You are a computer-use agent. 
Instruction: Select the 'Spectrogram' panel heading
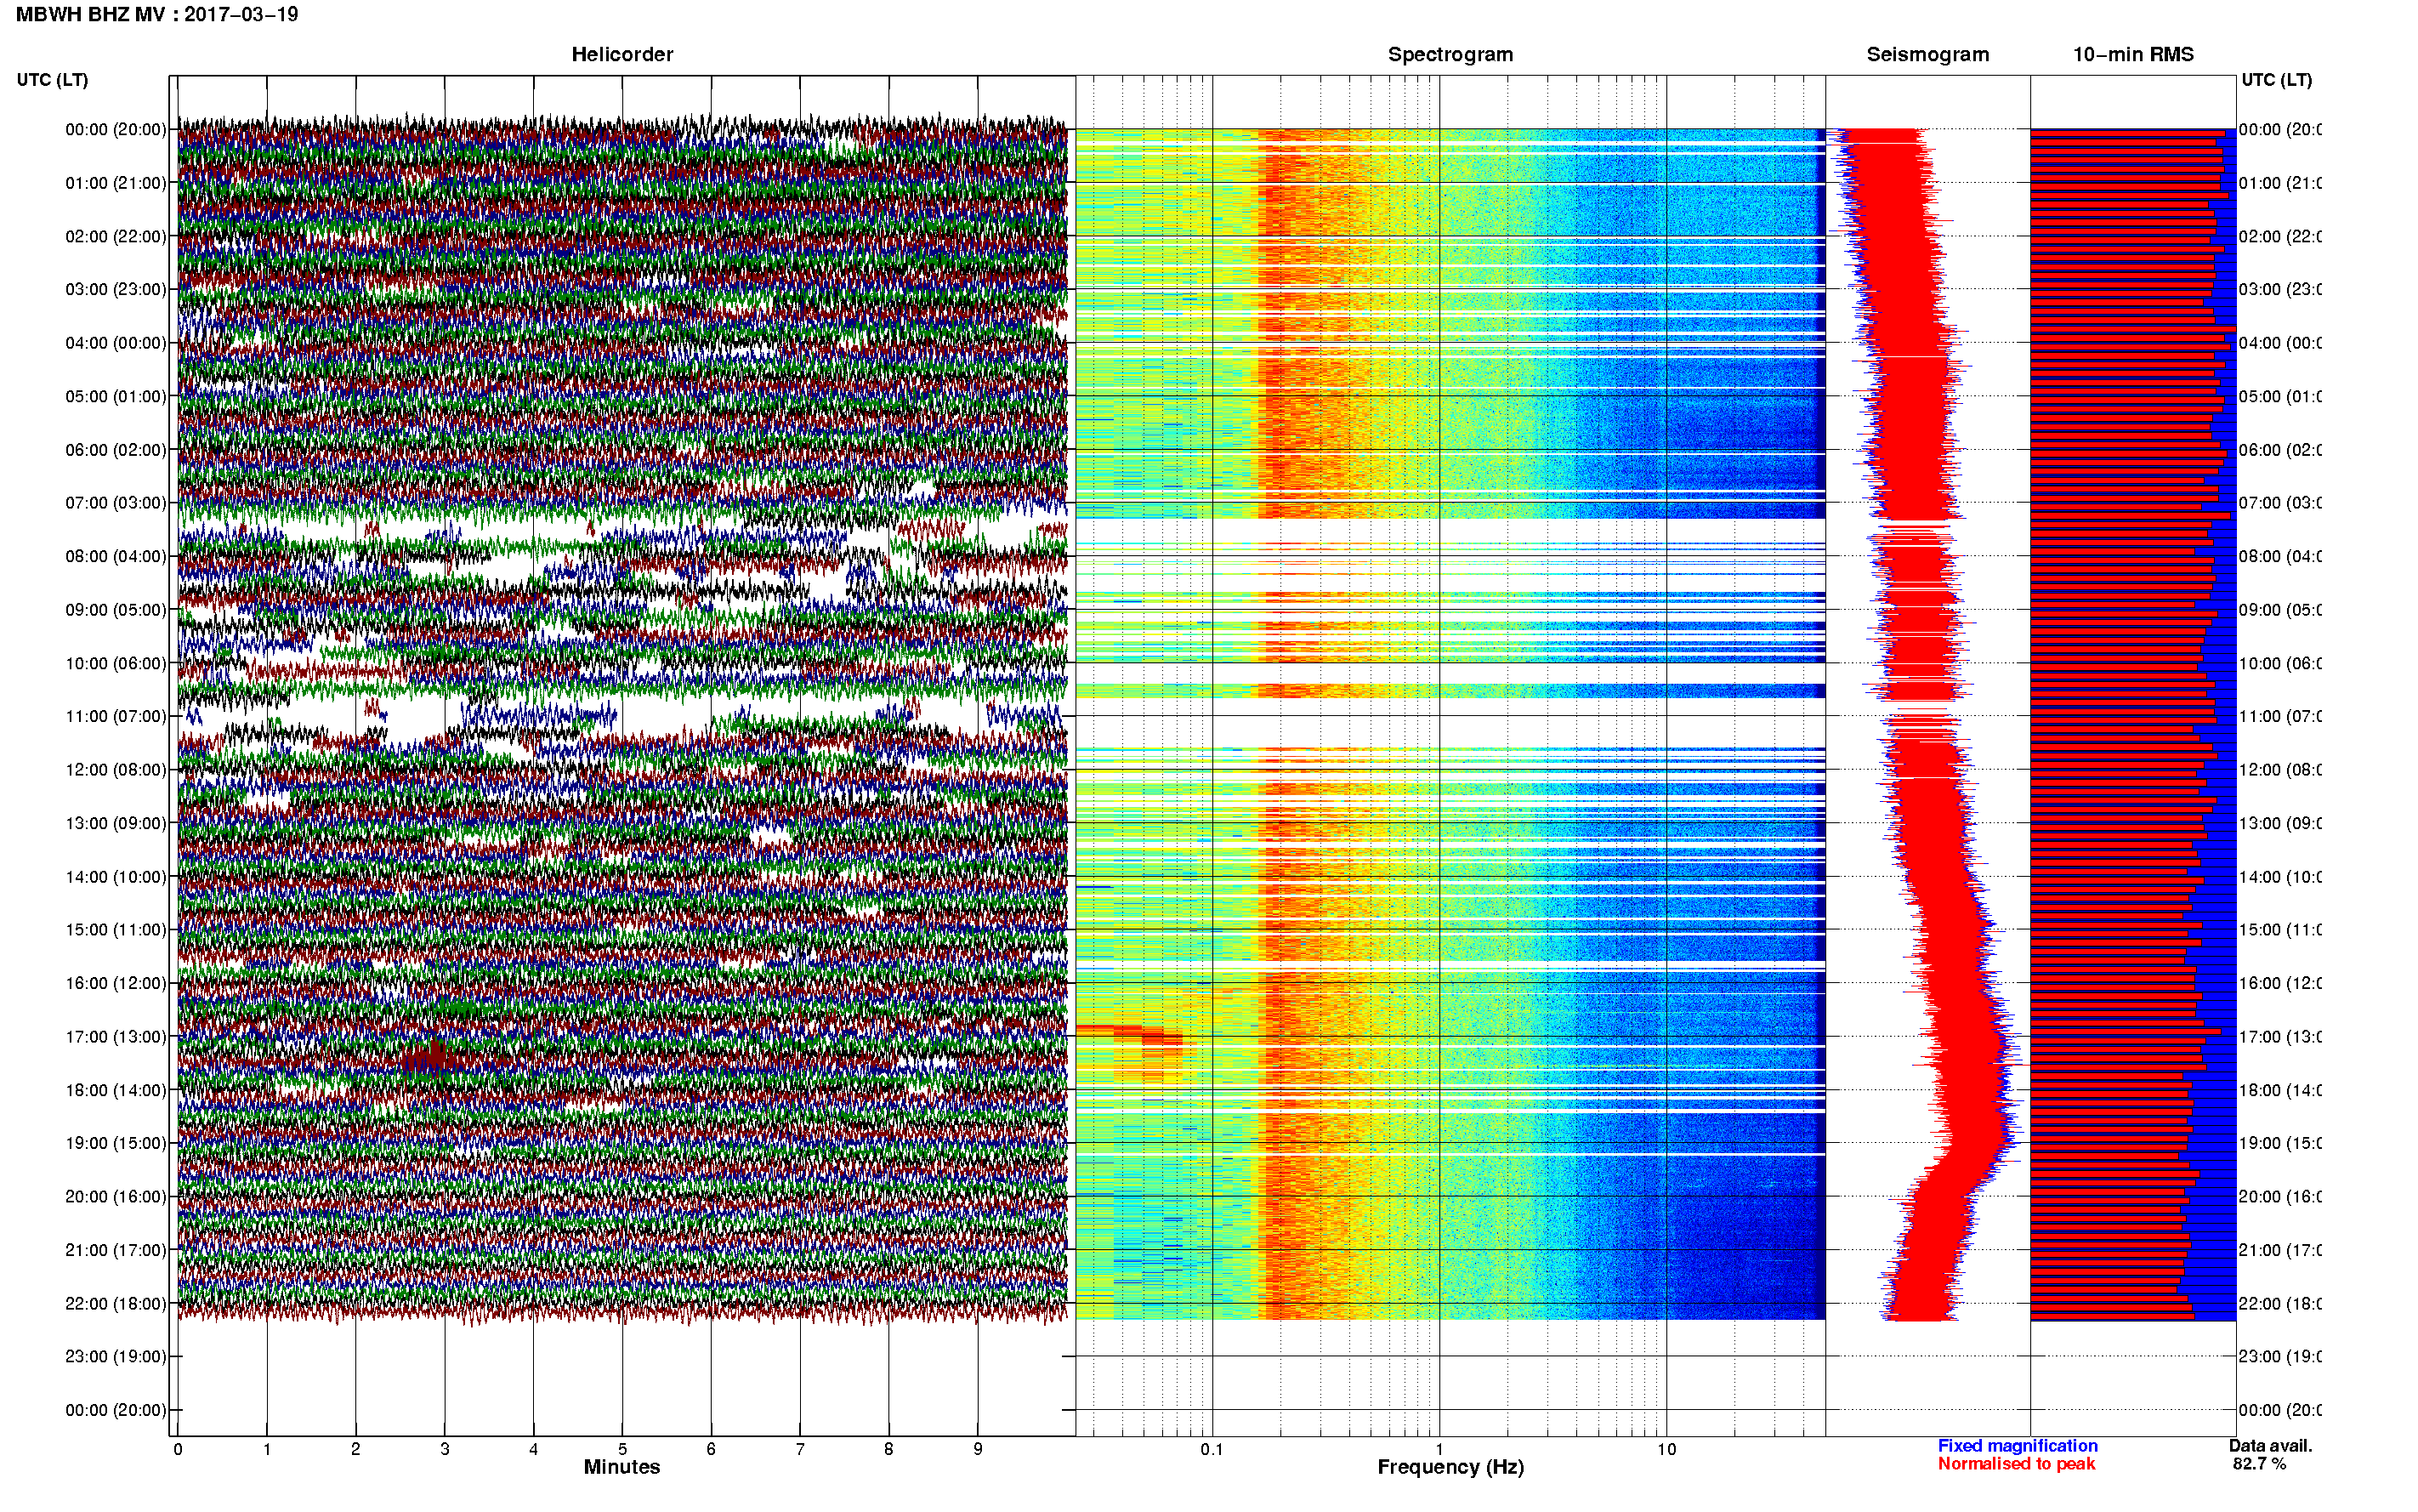(x=1450, y=54)
